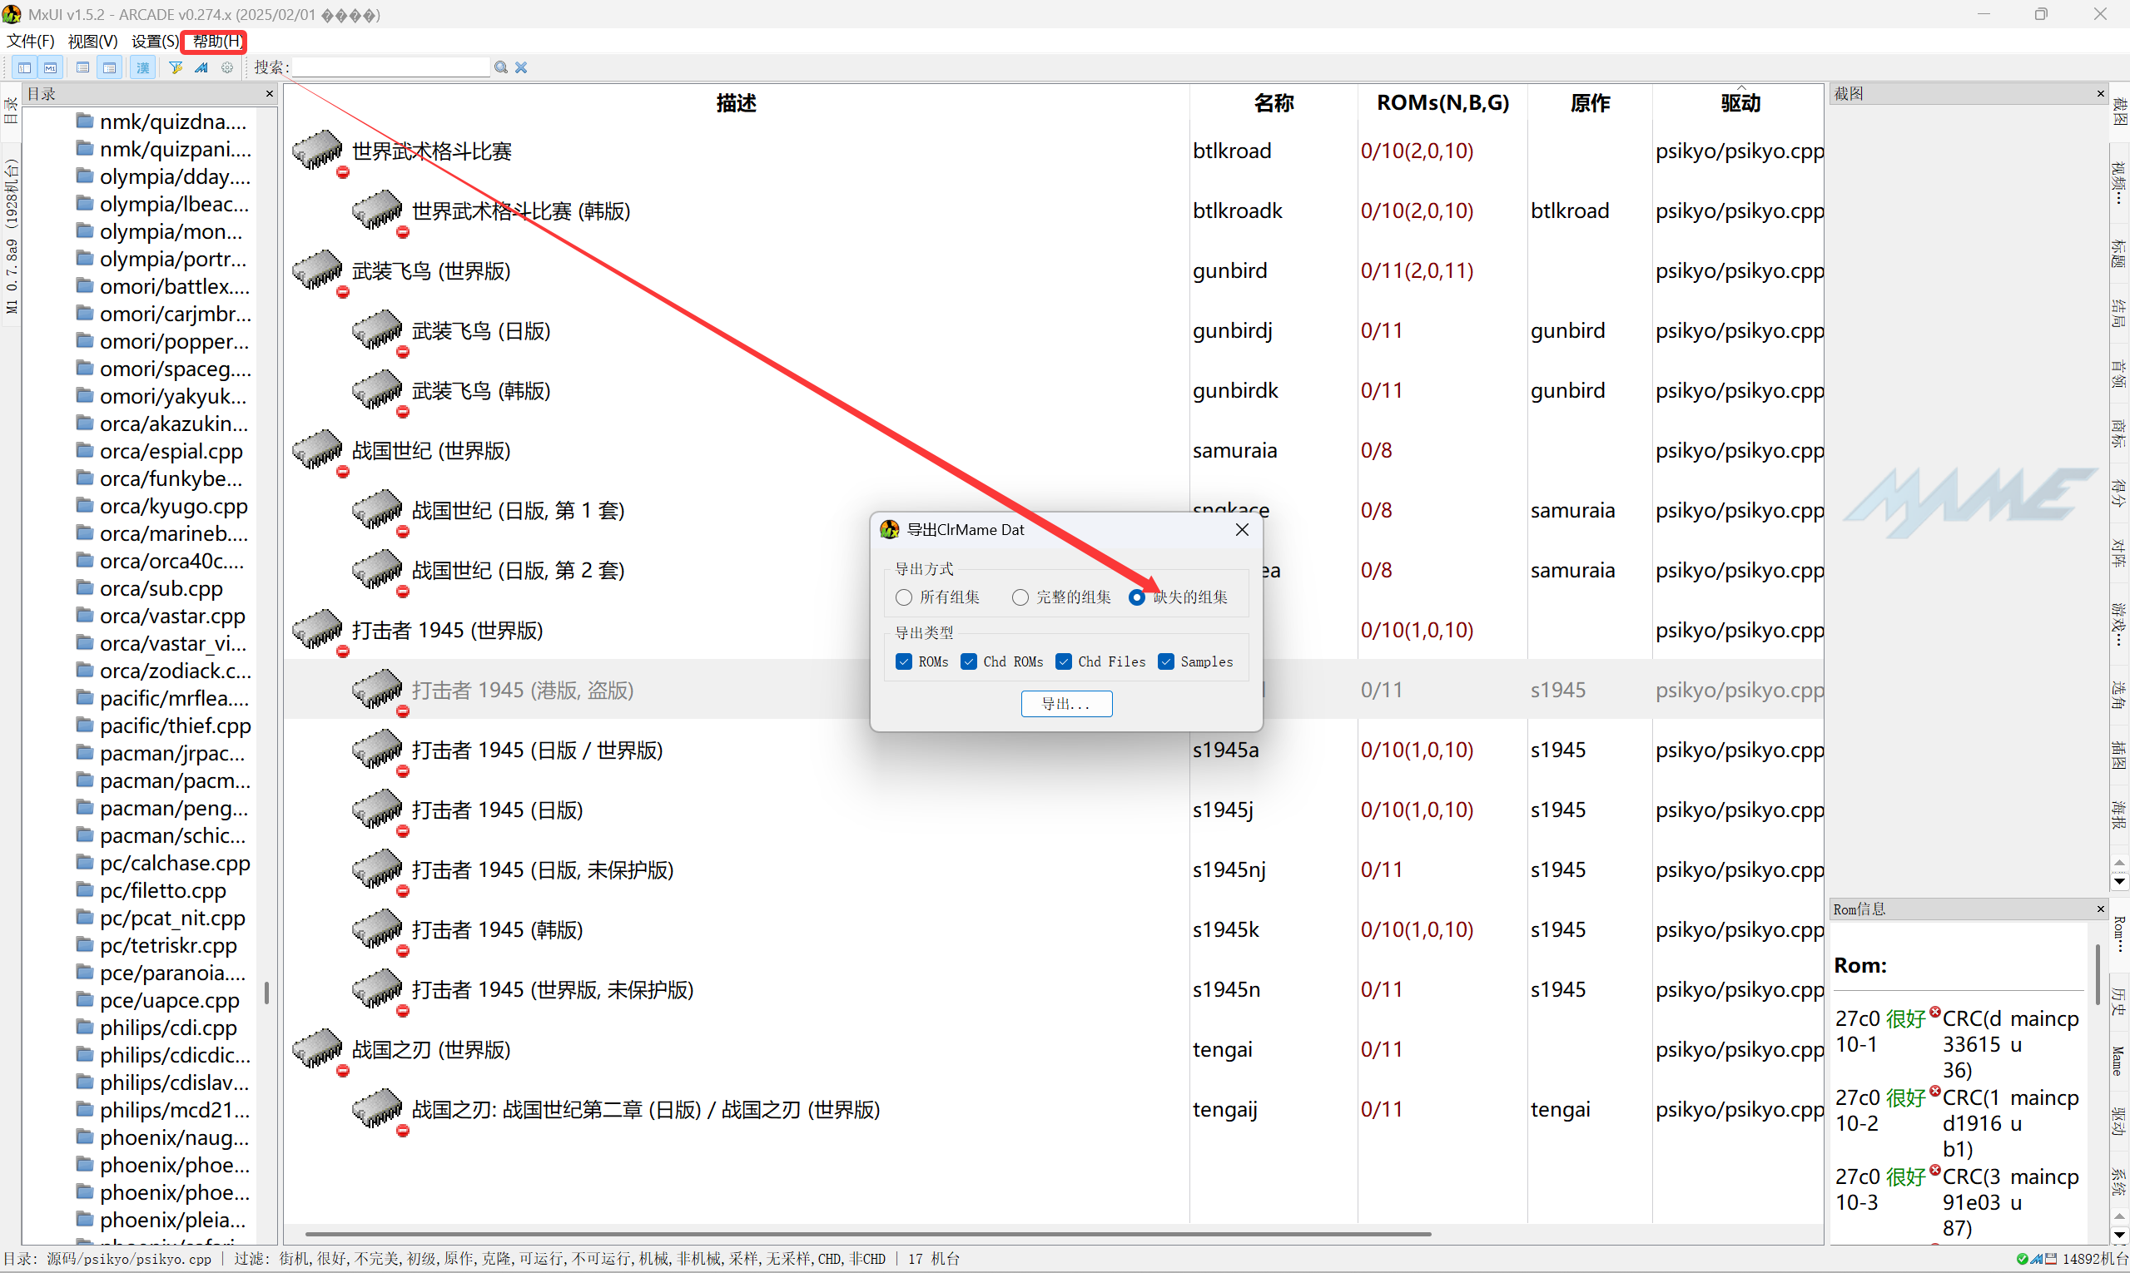Viewport: 2130px width, 1273px height.
Task: Select game row 战国世纪 (世界版)
Action: pyautogui.click(x=1054, y=450)
